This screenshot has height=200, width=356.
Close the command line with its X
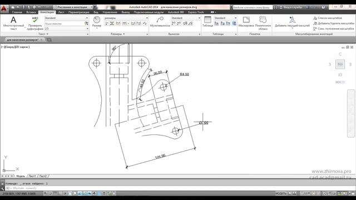[2, 184]
